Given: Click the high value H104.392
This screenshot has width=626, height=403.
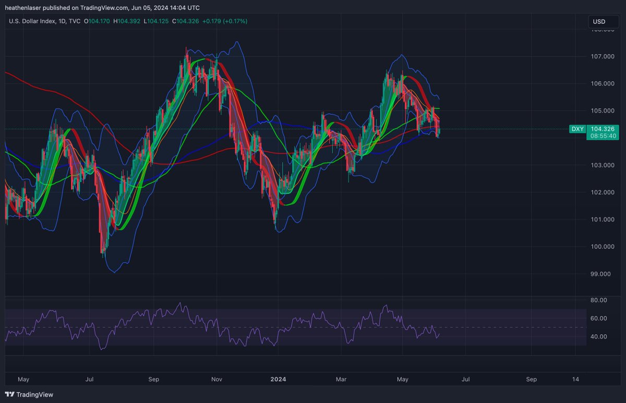Looking at the screenshot, I should click(x=126, y=21).
